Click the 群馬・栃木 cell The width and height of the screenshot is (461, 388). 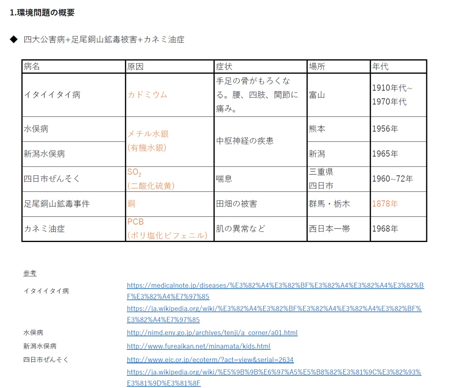coord(338,204)
